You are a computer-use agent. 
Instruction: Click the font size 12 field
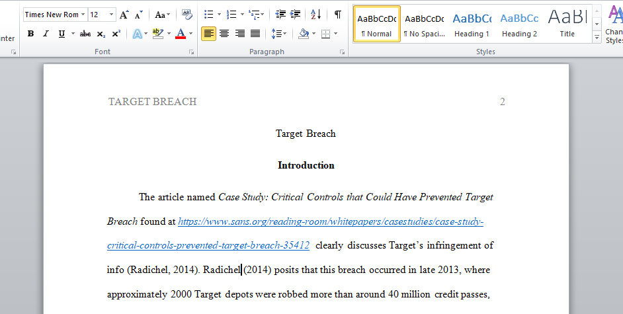(99, 15)
